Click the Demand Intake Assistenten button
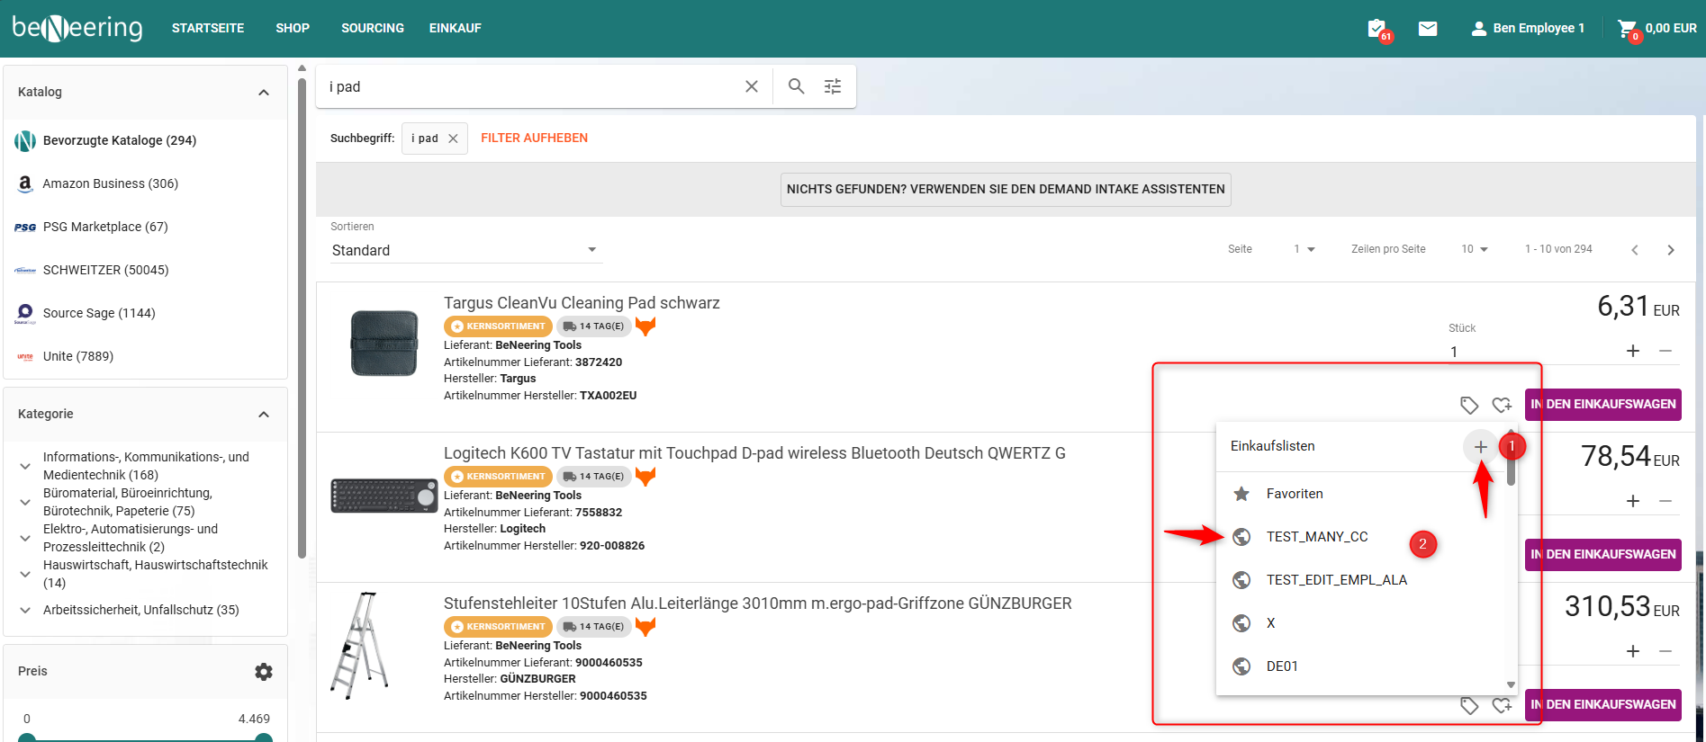The image size is (1706, 742). pos(1005,190)
